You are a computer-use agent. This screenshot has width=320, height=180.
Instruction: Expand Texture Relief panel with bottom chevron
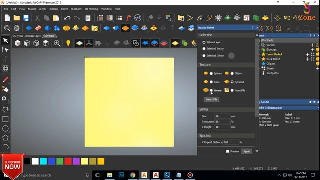point(257,151)
